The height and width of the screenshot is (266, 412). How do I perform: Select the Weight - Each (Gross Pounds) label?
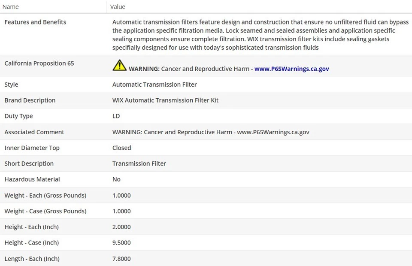[x=45, y=196]
